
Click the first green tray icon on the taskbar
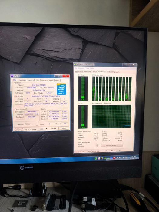(x=96, y=158)
